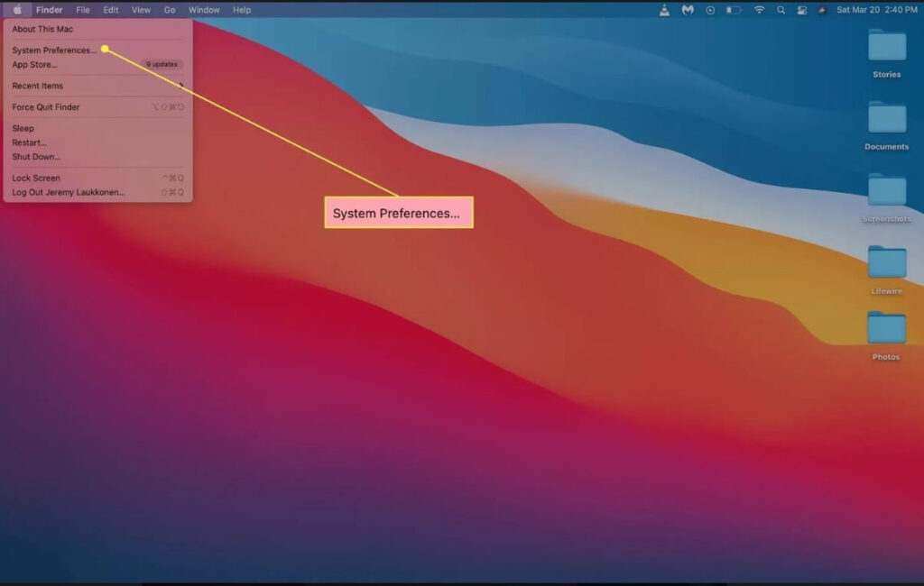This screenshot has height=586, width=924.
Task: Open the File menu
Action: (x=82, y=10)
